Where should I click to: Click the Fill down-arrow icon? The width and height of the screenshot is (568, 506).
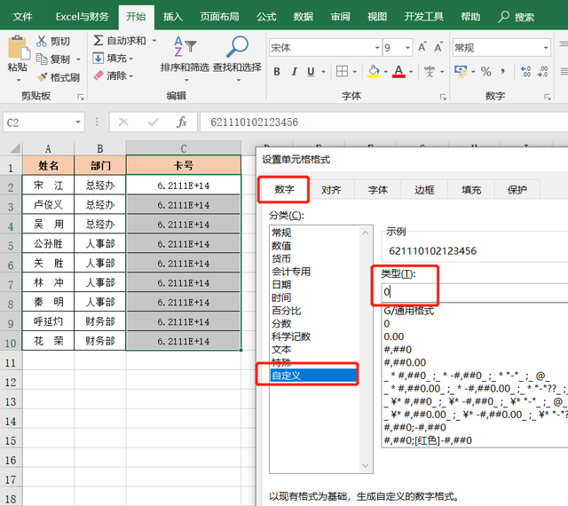coord(99,58)
